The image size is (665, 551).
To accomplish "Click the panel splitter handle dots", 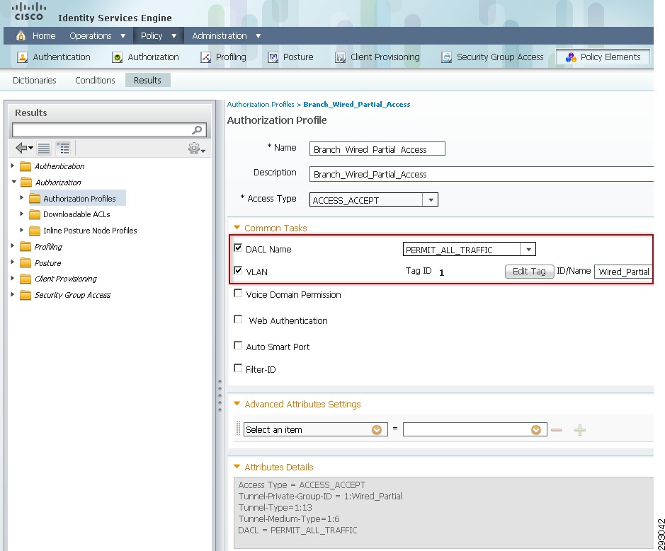I will [220, 395].
